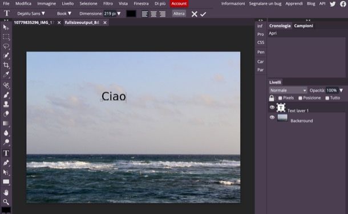348x214 pixels.
Task: Click the Dimensione size input field
Action: point(110,14)
